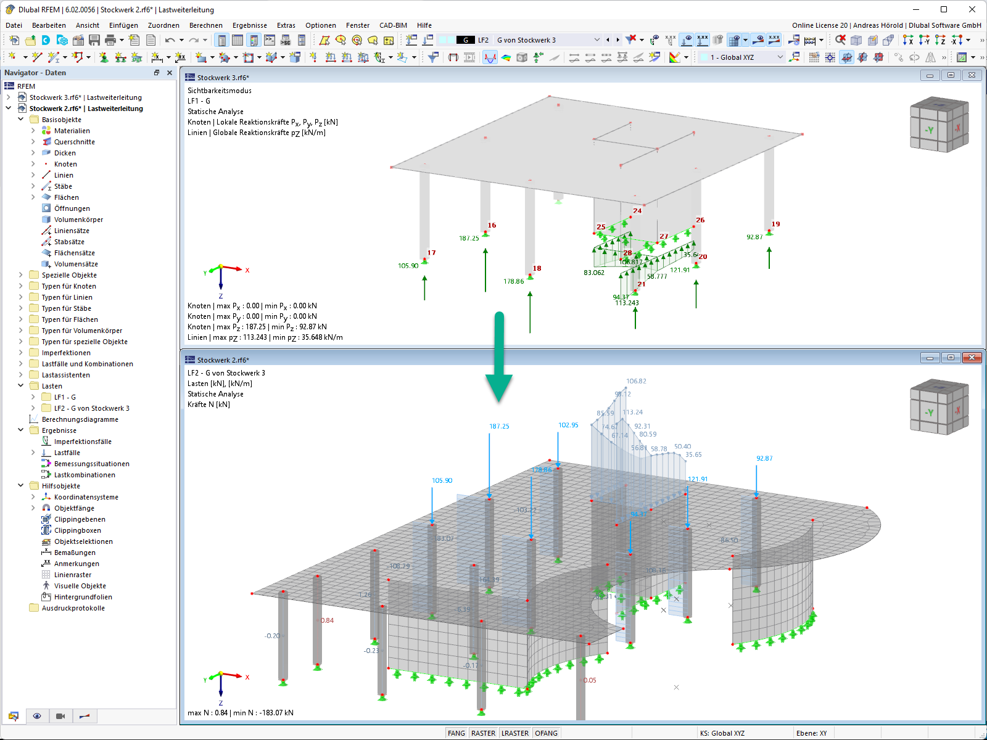Click the dimension tool icon
Image resolution: width=987 pixels, height=740 pixels.
157,57
